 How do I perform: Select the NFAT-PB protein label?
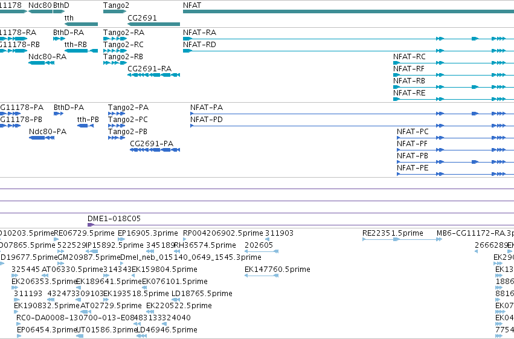tap(413, 156)
